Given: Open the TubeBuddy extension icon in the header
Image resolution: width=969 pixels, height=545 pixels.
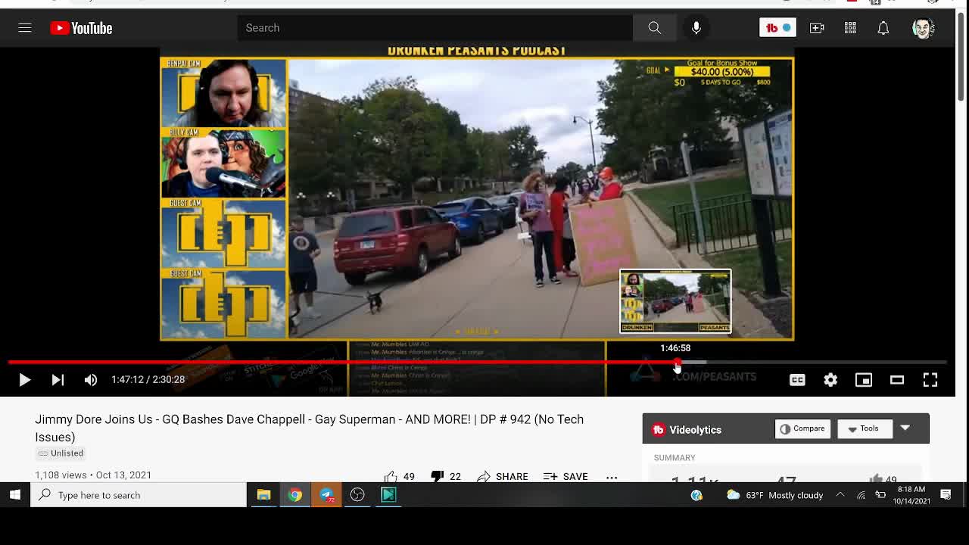Looking at the screenshot, I should tap(777, 28).
